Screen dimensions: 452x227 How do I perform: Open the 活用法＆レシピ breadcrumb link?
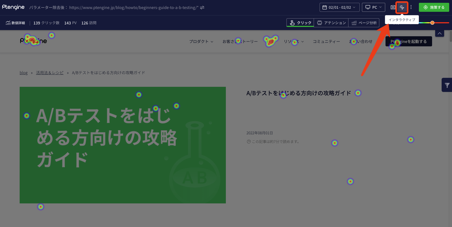pyautogui.click(x=50, y=73)
